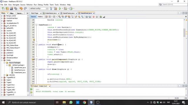This screenshot has height=105, width=188.
Task: Click the Stop Macro Recording icon
Action: (97, 17)
